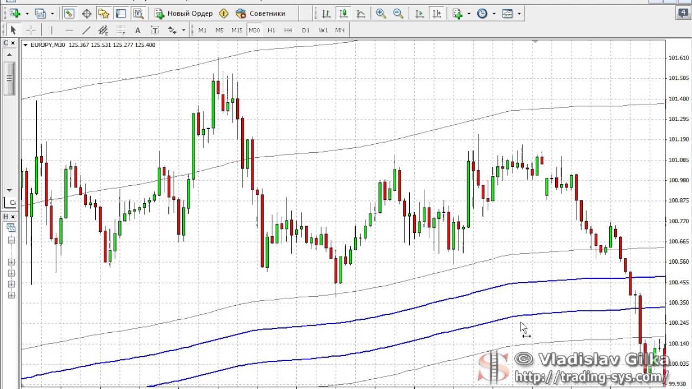Switch to MN timeframe
This screenshot has width=692, height=389.
[340, 30]
